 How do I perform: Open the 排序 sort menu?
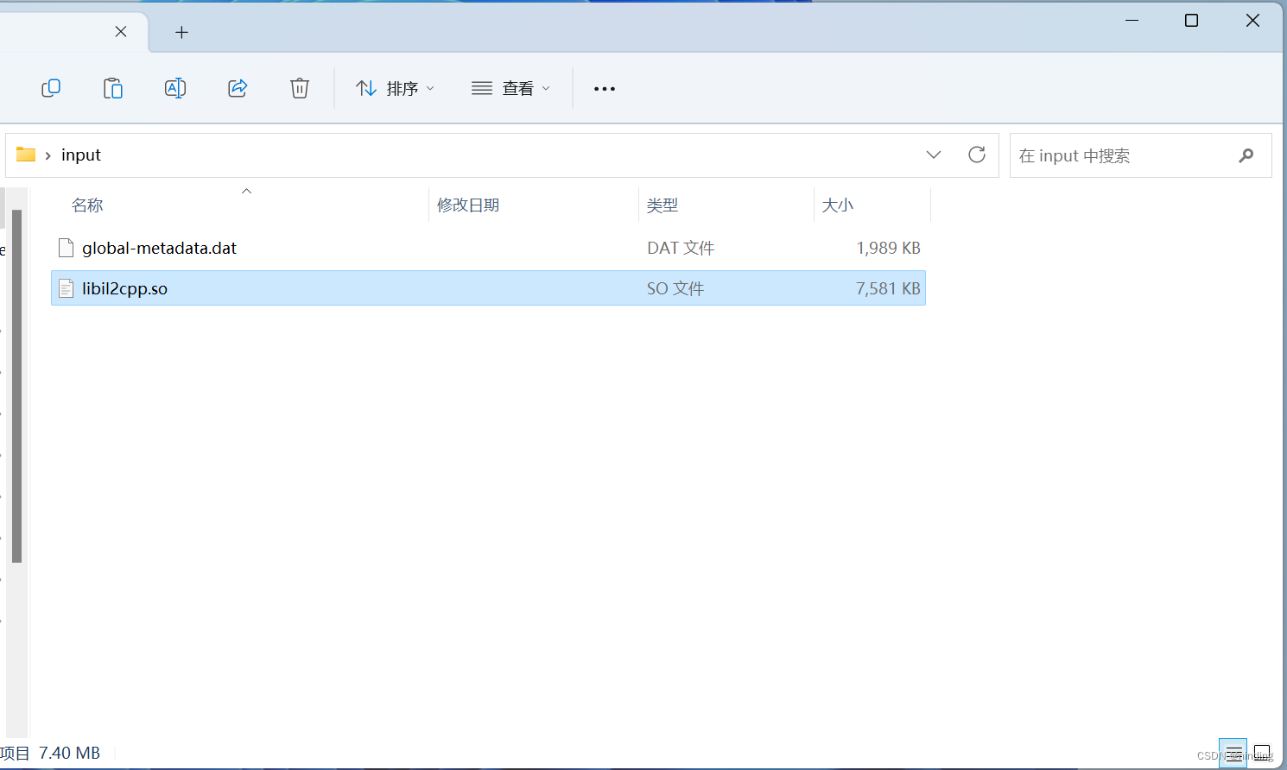click(x=395, y=88)
